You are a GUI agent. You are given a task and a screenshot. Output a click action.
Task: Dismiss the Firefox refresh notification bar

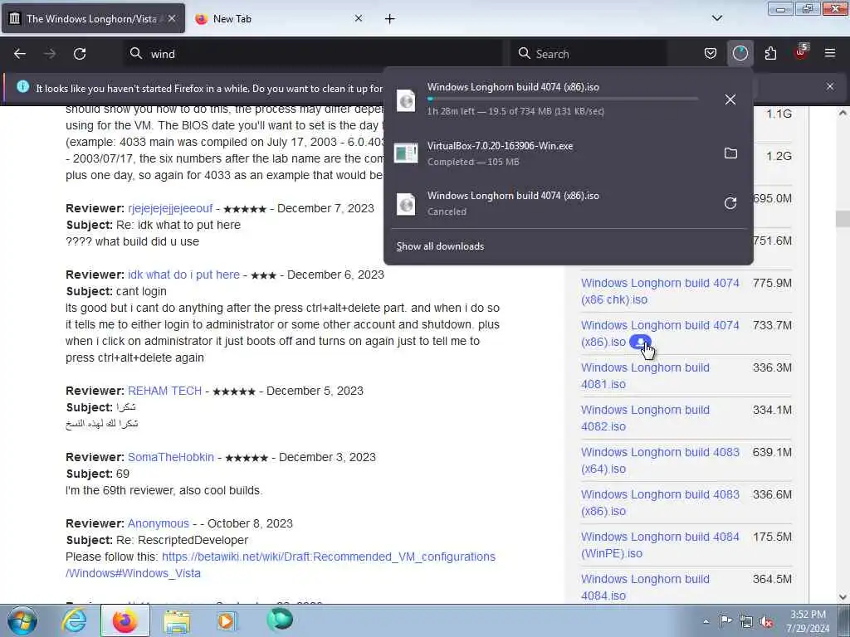(829, 86)
